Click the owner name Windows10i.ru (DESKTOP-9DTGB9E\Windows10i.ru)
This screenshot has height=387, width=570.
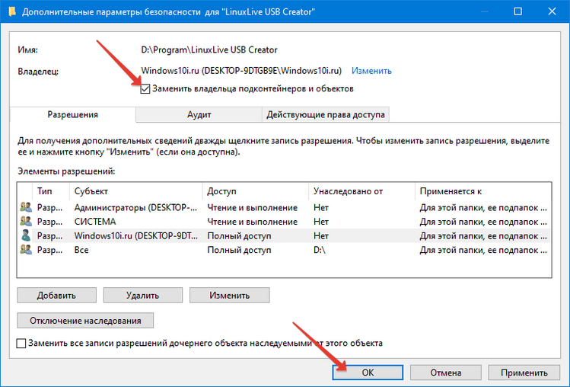[x=241, y=71]
